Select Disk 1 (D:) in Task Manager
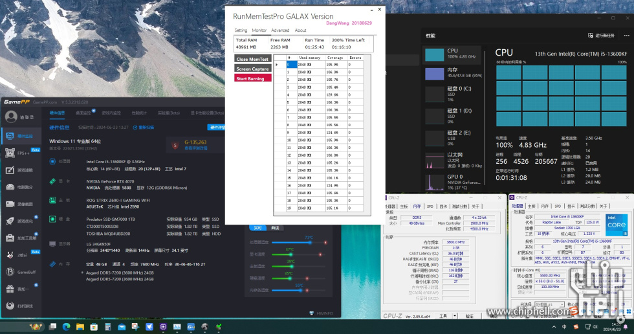Image resolution: width=634 pixels, height=334 pixels. tap(452, 116)
